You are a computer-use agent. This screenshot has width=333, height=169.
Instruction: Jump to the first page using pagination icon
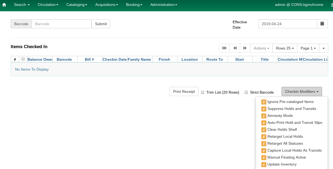[224, 48]
